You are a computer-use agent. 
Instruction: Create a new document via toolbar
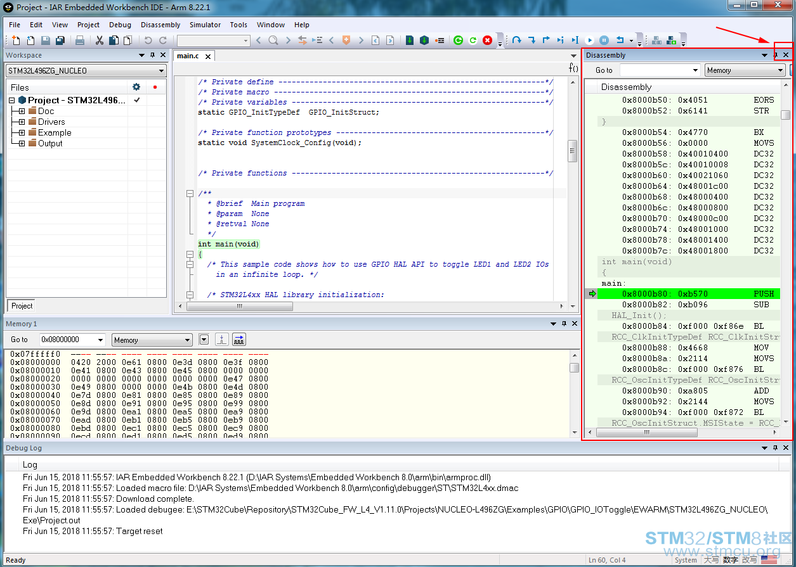pos(16,41)
